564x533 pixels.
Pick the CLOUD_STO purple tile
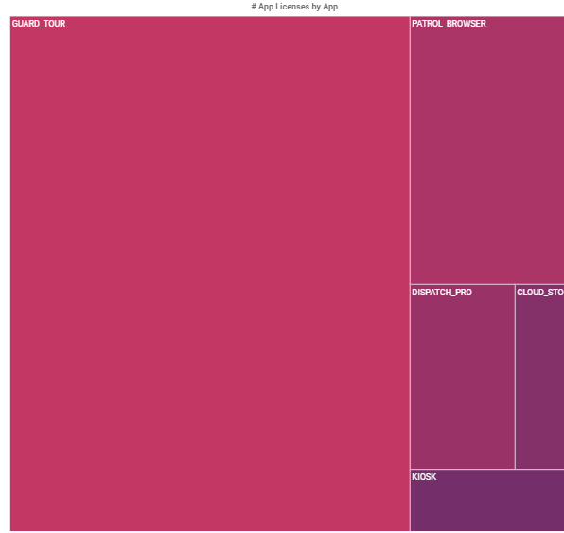[540, 377]
